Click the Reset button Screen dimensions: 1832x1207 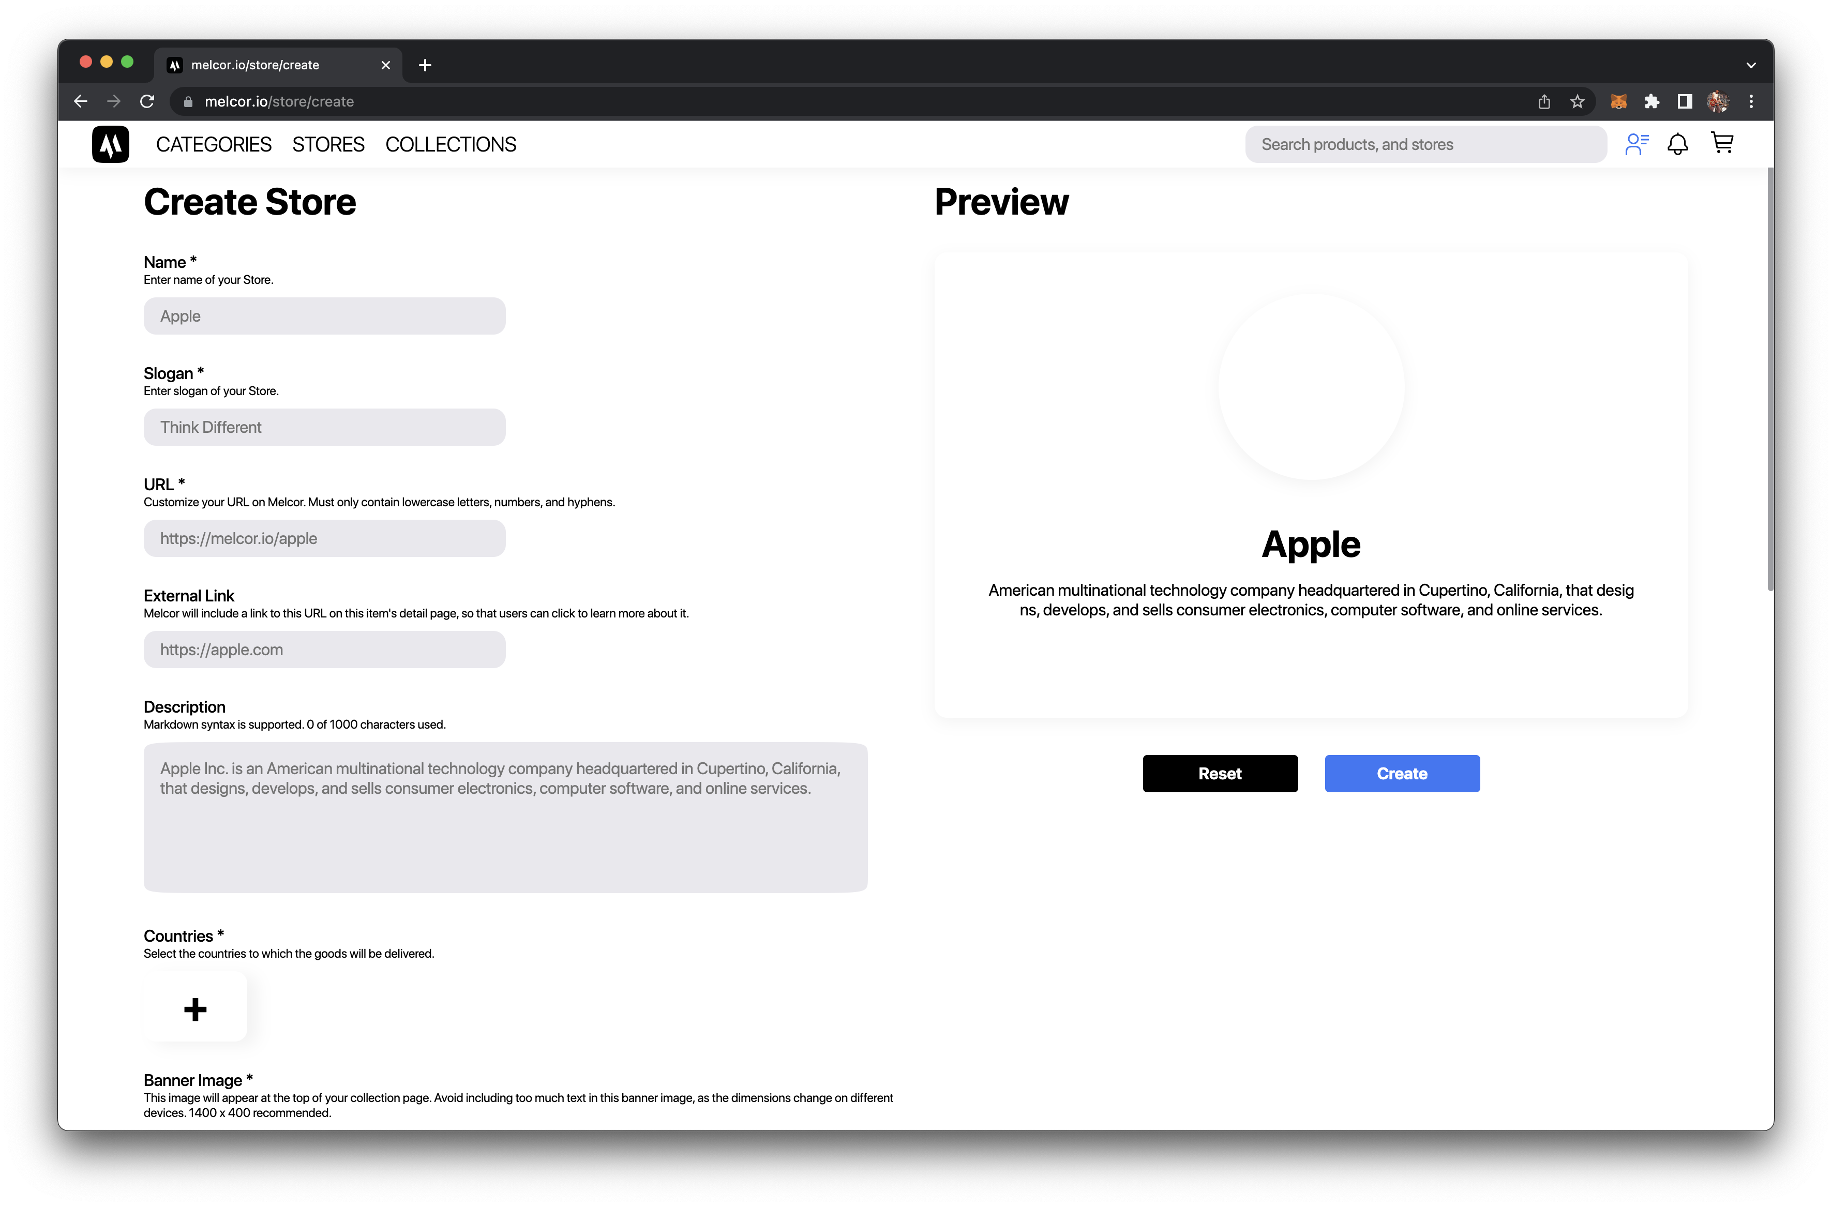tap(1220, 774)
